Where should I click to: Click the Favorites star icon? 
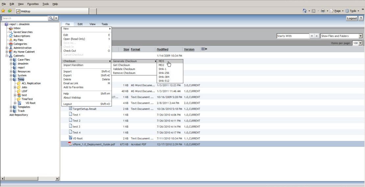pos(3,11)
